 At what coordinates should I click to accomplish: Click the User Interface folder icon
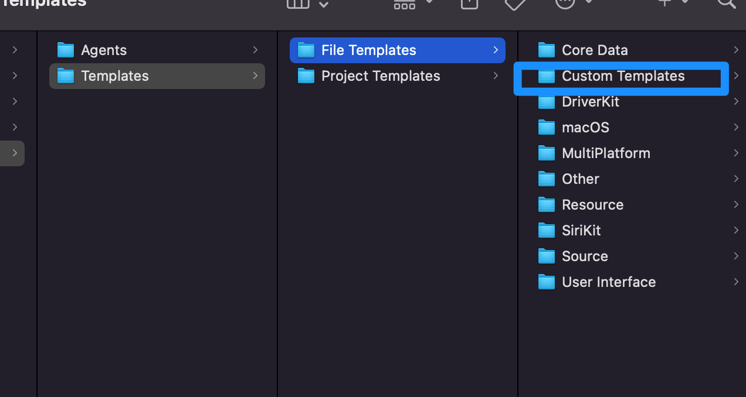pyautogui.click(x=547, y=282)
